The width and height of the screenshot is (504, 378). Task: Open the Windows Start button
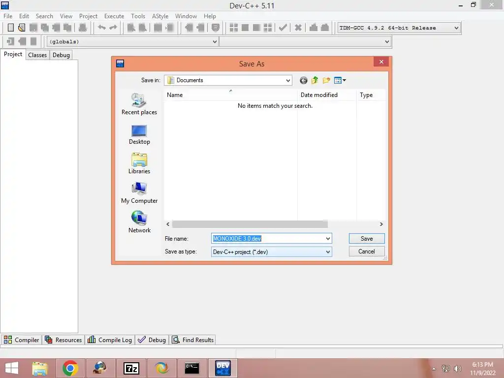12,368
